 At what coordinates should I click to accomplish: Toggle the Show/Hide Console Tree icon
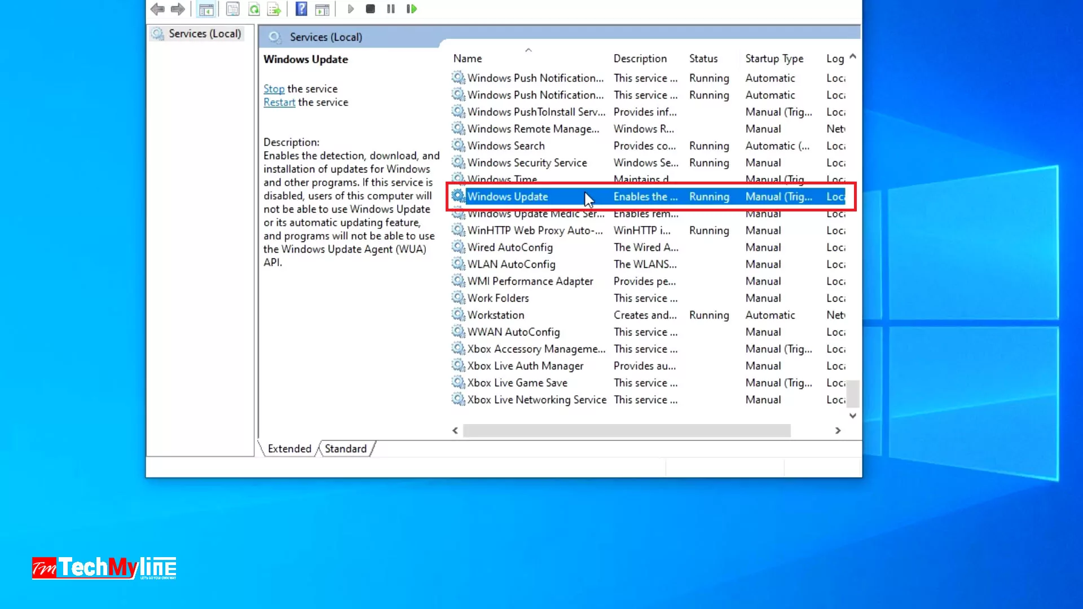pyautogui.click(x=206, y=9)
